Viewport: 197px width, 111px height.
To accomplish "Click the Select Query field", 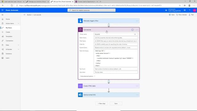I will point(116,38).
